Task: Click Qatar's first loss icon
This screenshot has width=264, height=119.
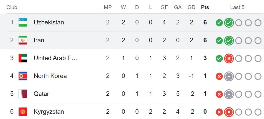Action: tap(219, 94)
